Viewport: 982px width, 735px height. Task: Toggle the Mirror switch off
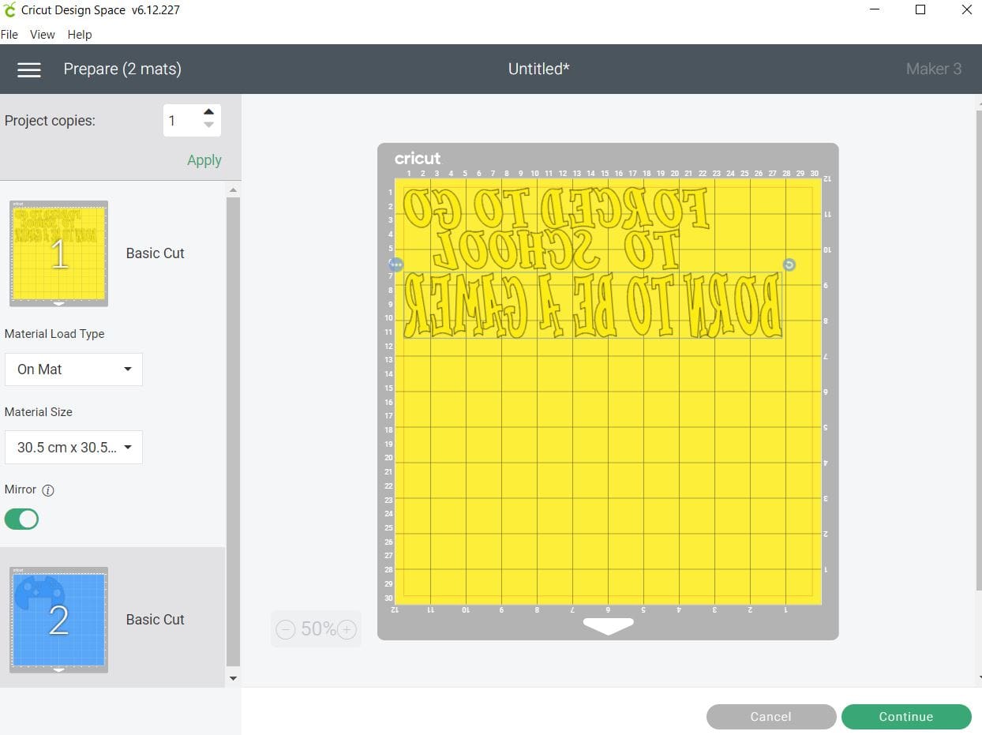[x=21, y=519]
